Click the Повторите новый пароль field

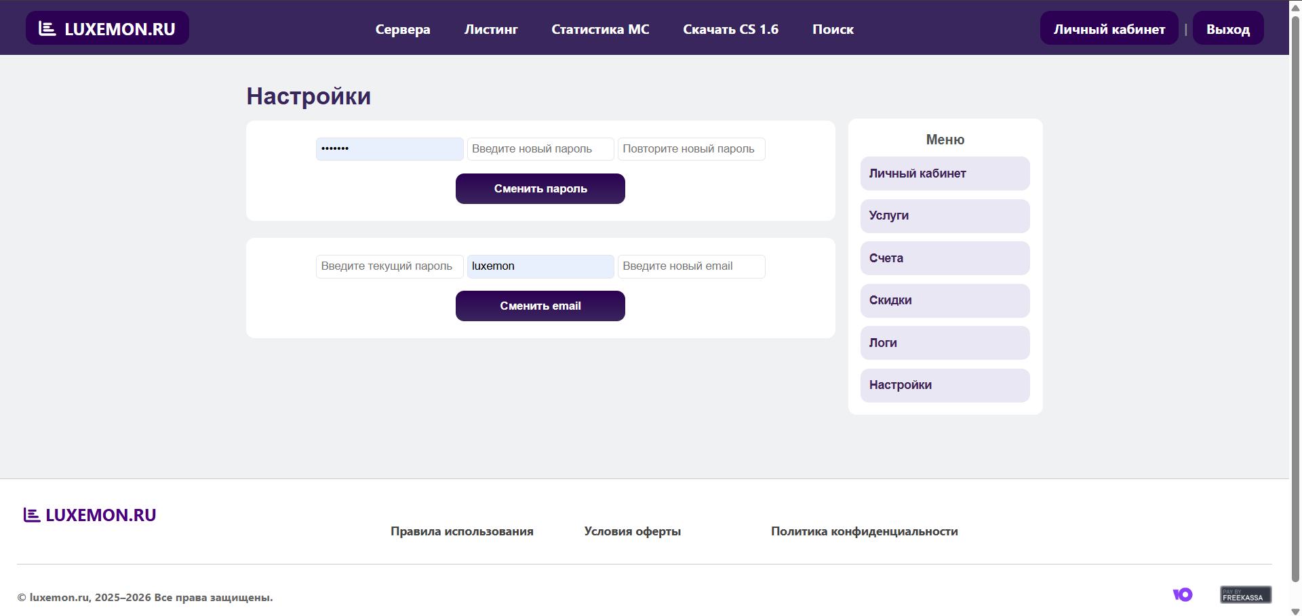tap(690, 149)
